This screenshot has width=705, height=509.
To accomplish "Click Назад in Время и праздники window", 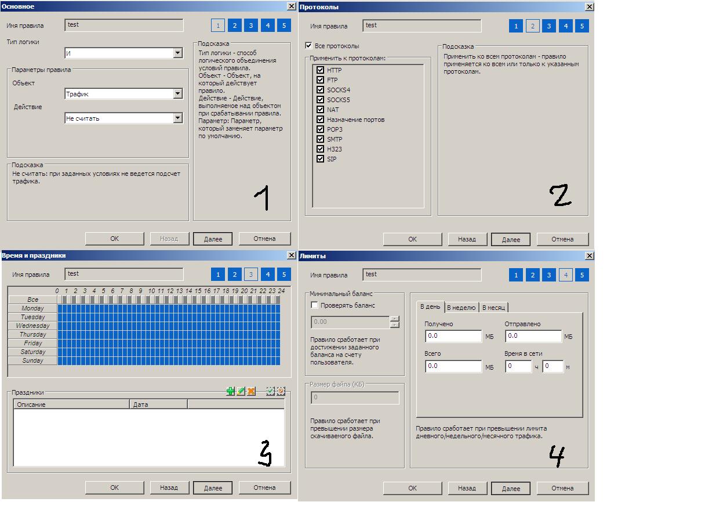I will (x=169, y=488).
